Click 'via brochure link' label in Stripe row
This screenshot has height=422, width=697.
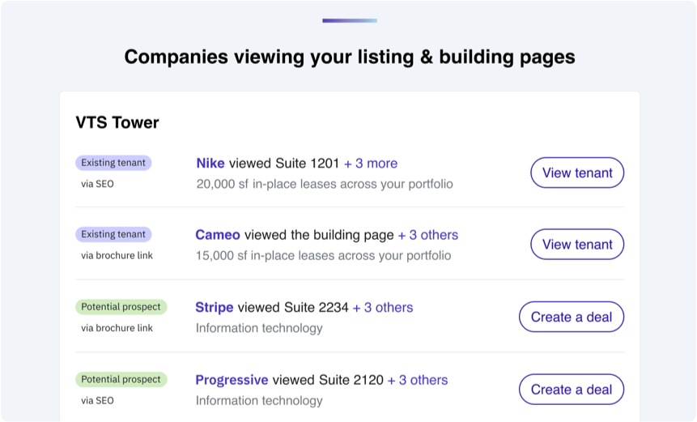click(117, 328)
